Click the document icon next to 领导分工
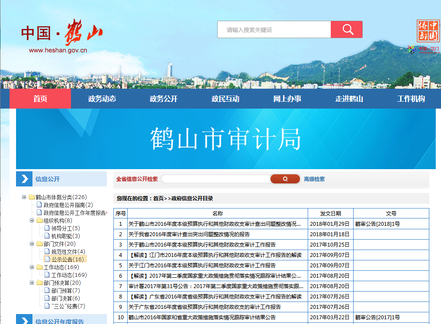This screenshot has height=324, width=441. pyautogui.click(x=47, y=228)
